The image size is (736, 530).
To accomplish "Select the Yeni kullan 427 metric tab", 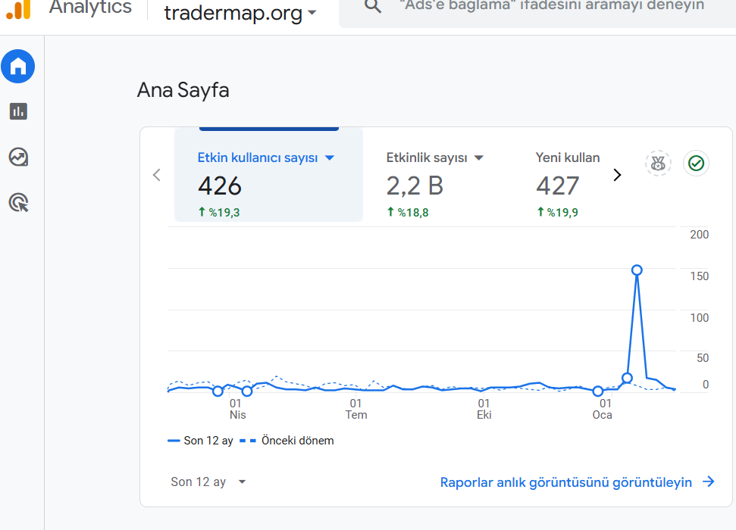I will 568,184.
